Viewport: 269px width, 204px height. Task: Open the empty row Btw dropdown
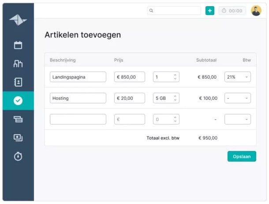pyautogui.click(x=238, y=119)
